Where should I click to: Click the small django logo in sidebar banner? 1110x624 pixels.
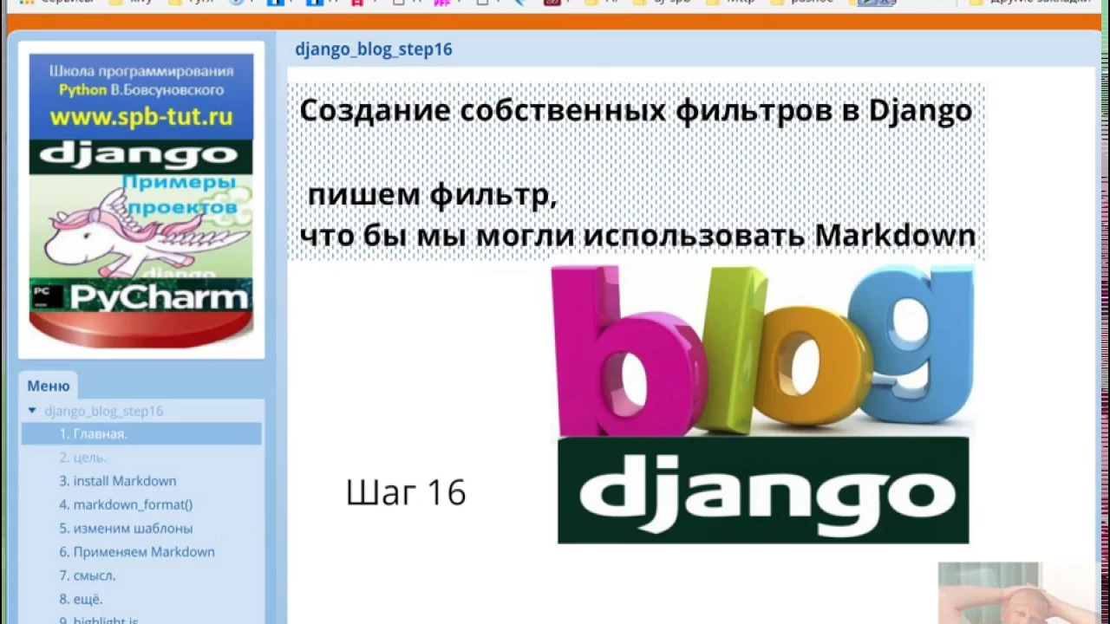[x=141, y=157]
